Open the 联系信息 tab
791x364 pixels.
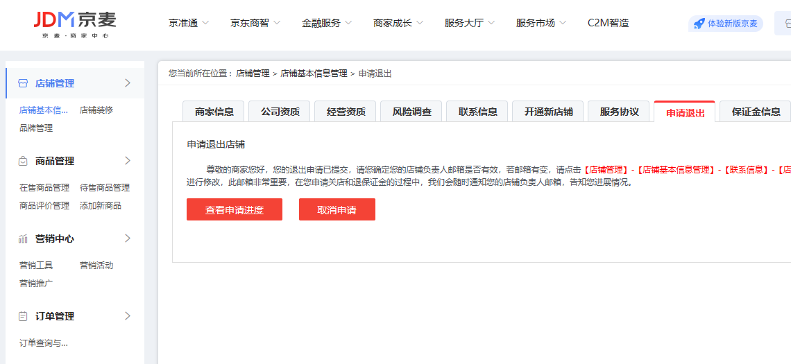[x=477, y=112]
